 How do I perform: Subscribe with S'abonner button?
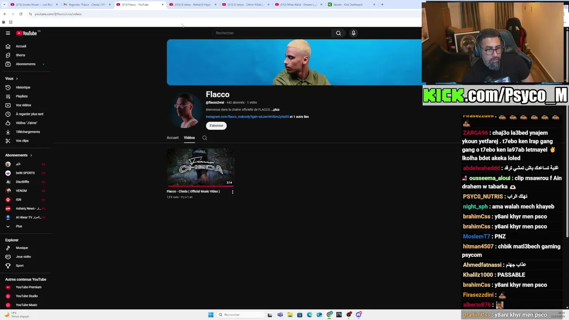pyautogui.click(x=216, y=126)
